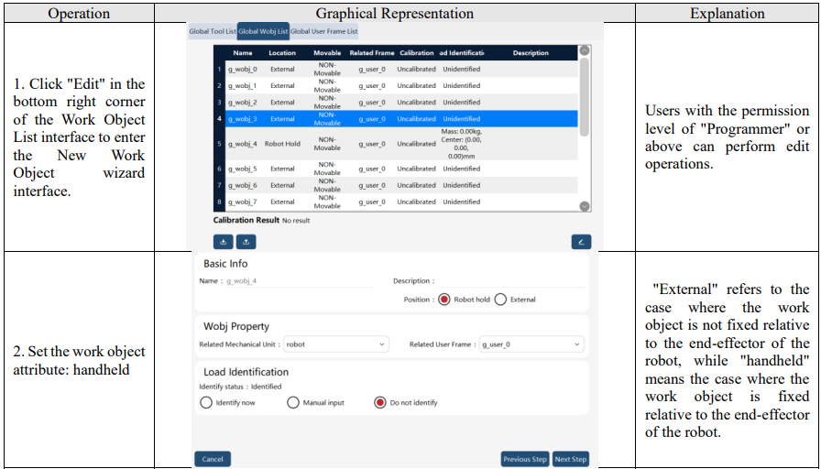
Task: Click the Name column header
Action: [243, 53]
